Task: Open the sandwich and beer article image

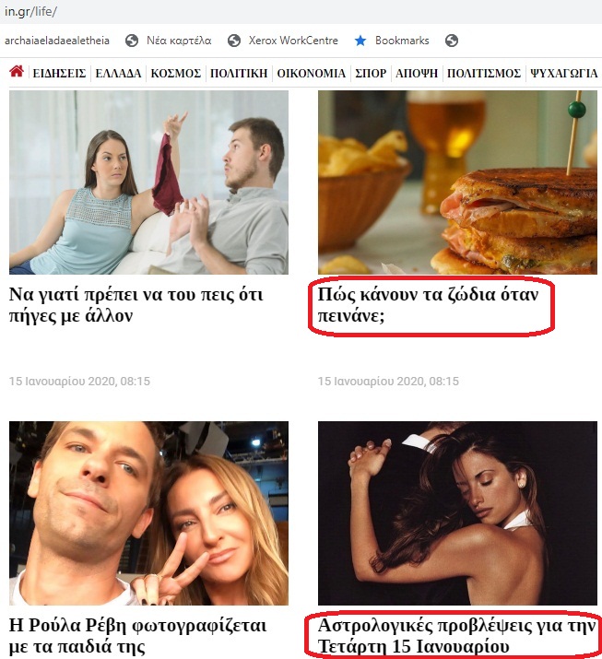Action: tap(457, 182)
